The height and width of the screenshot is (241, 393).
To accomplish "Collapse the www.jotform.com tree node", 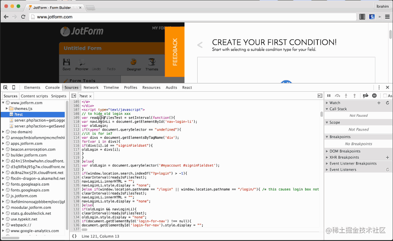I will coord(3,103).
